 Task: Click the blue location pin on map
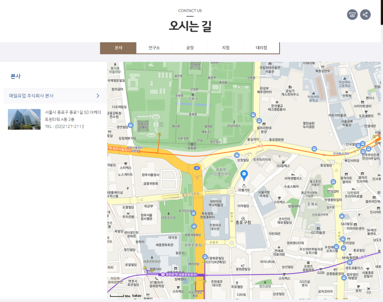(244, 175)
